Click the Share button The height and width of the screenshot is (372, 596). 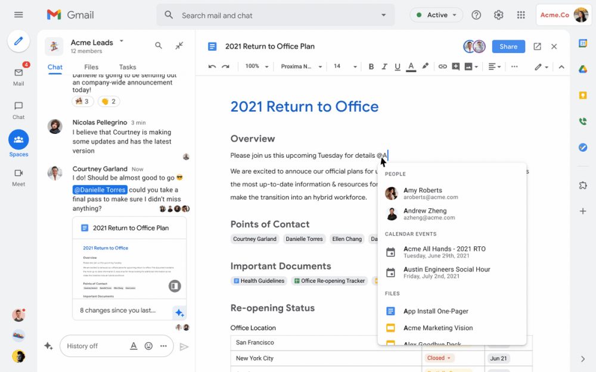pos(508,46)
